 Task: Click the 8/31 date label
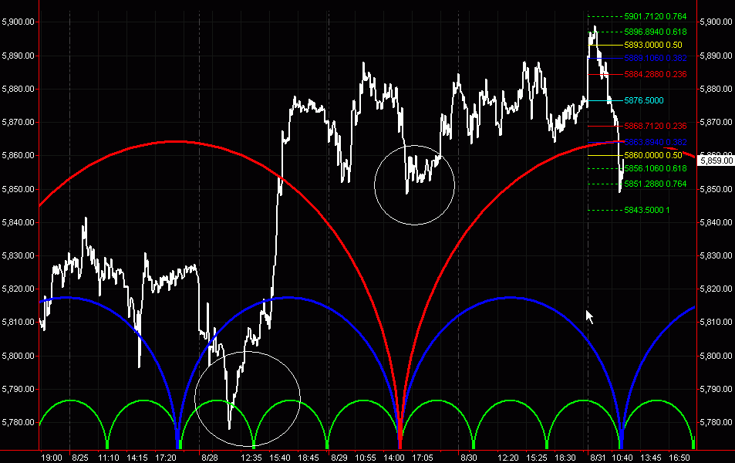click(x=598, y=458)
